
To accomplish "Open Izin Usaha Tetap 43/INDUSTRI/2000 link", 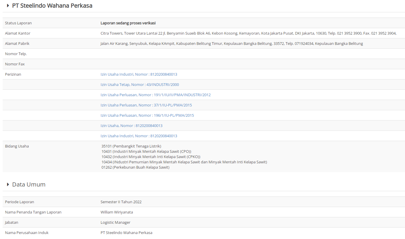I will point(140,84).
